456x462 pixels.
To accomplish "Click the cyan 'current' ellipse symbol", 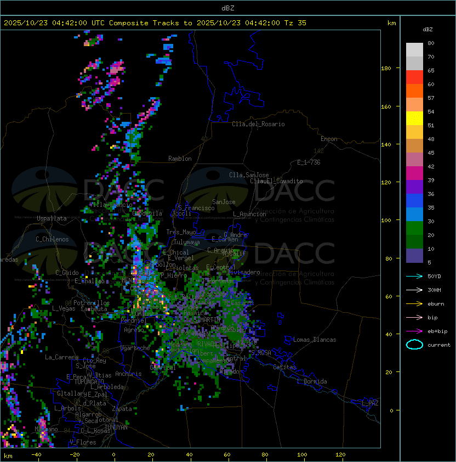I will click(x=414, y=345).
